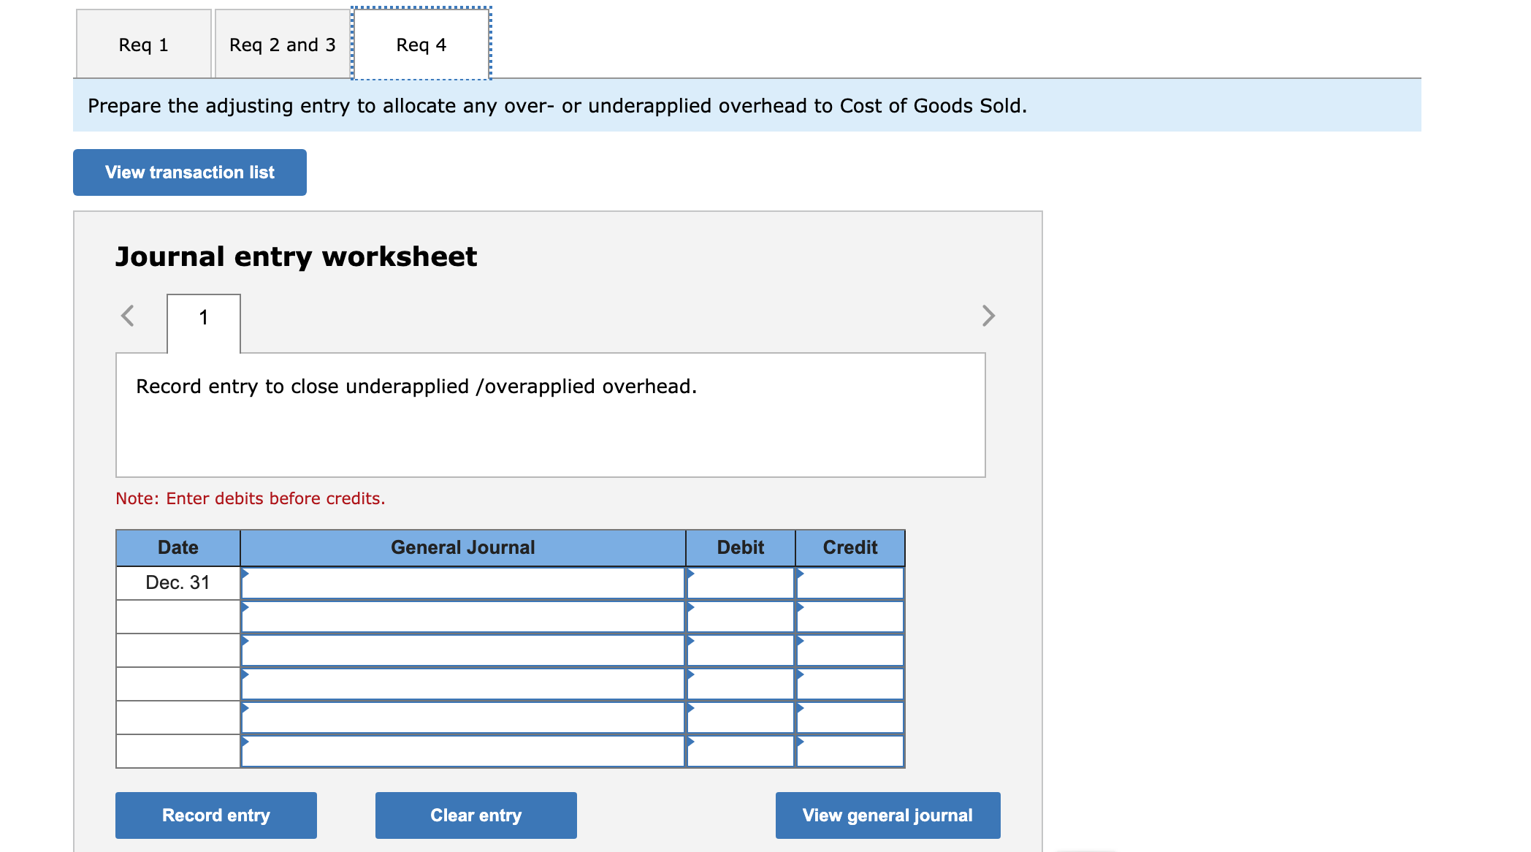Select the Req 4 tab
Image resolution: width=1531 pixels, height=852 pixels.
(x=420, y=44)
